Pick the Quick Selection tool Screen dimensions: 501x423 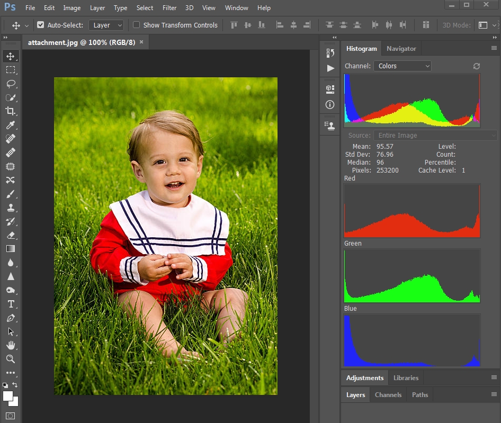point(11,97)
